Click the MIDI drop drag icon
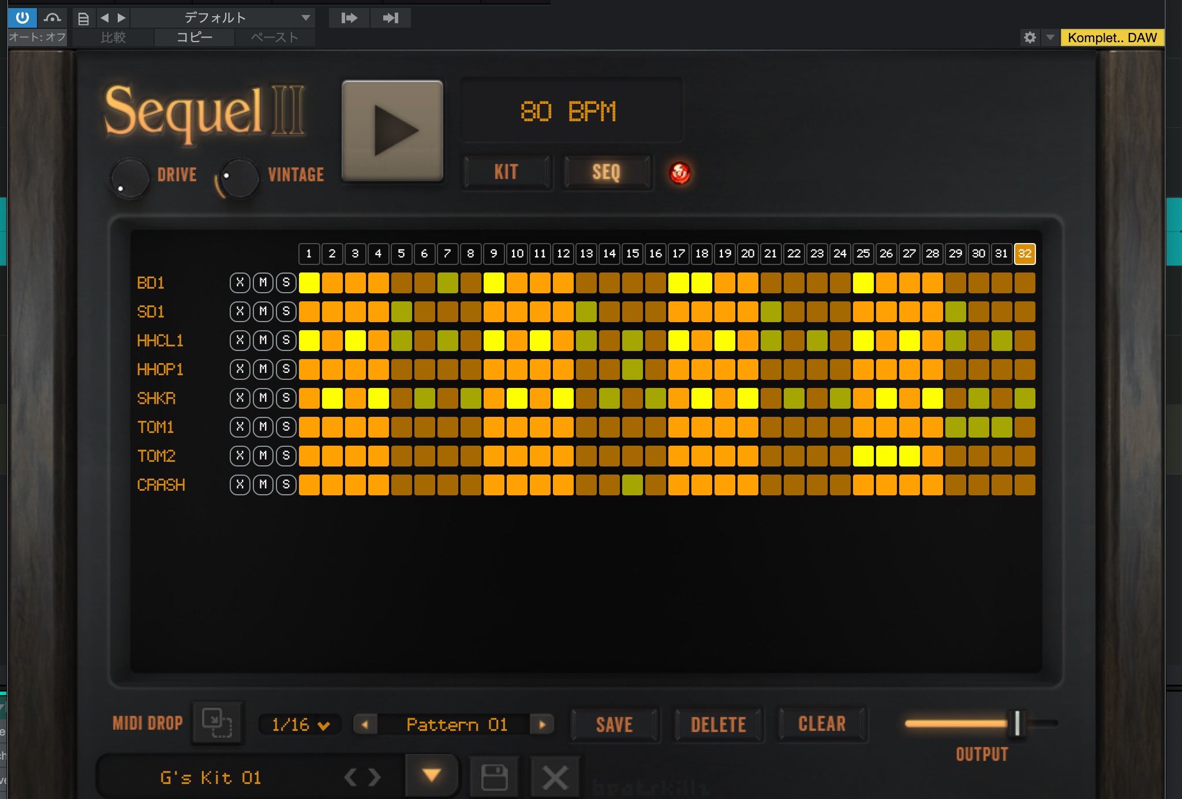 [x=217, y=723]
